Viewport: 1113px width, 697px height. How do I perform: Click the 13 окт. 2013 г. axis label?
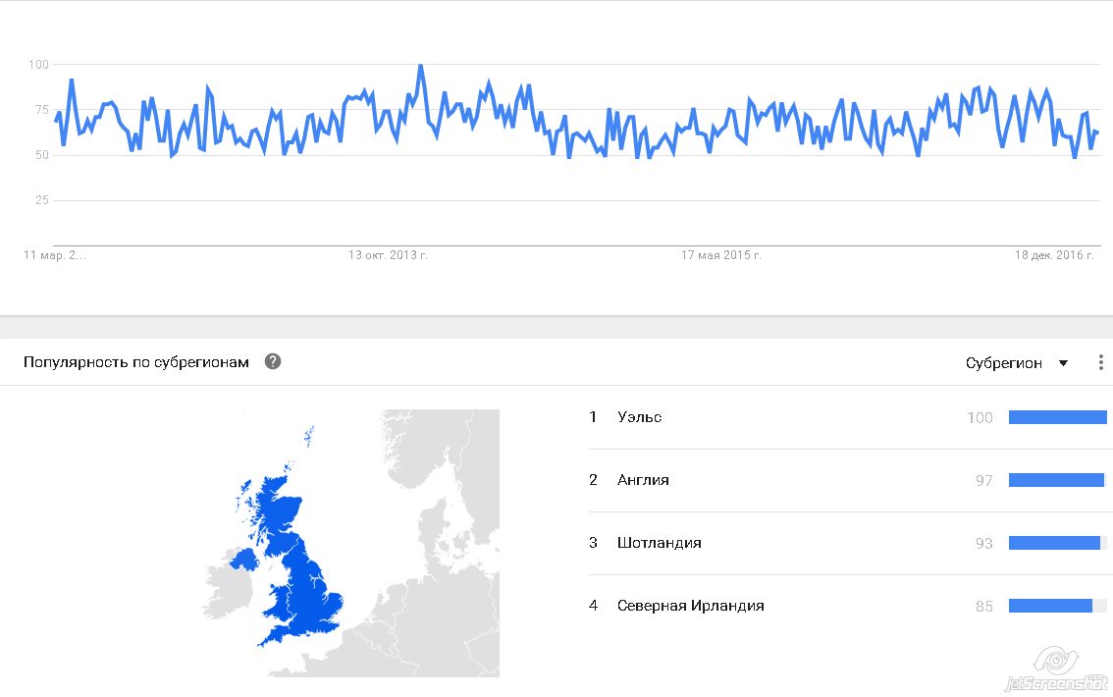[x=388, y=255]
